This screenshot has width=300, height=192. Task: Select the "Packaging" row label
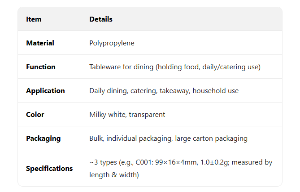tap(43, 138)
